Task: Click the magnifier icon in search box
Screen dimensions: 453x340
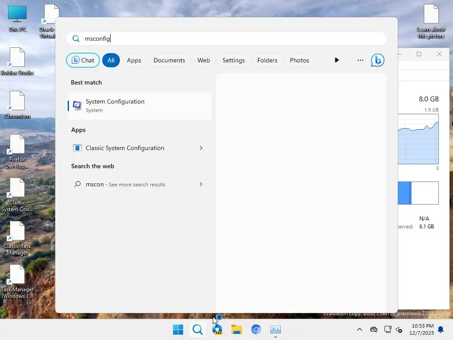Action: [76, 39]
